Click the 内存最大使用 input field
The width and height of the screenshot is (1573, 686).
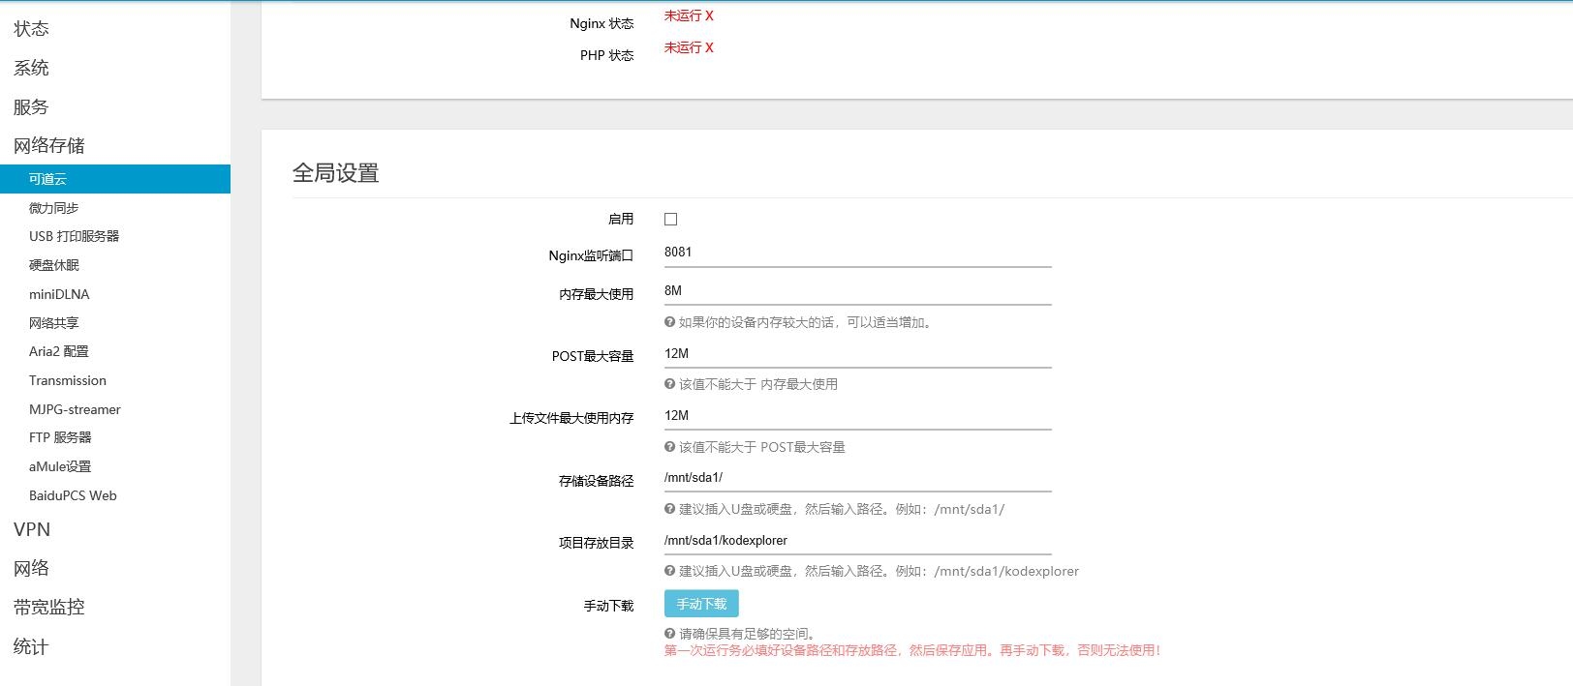pos(857,291)
